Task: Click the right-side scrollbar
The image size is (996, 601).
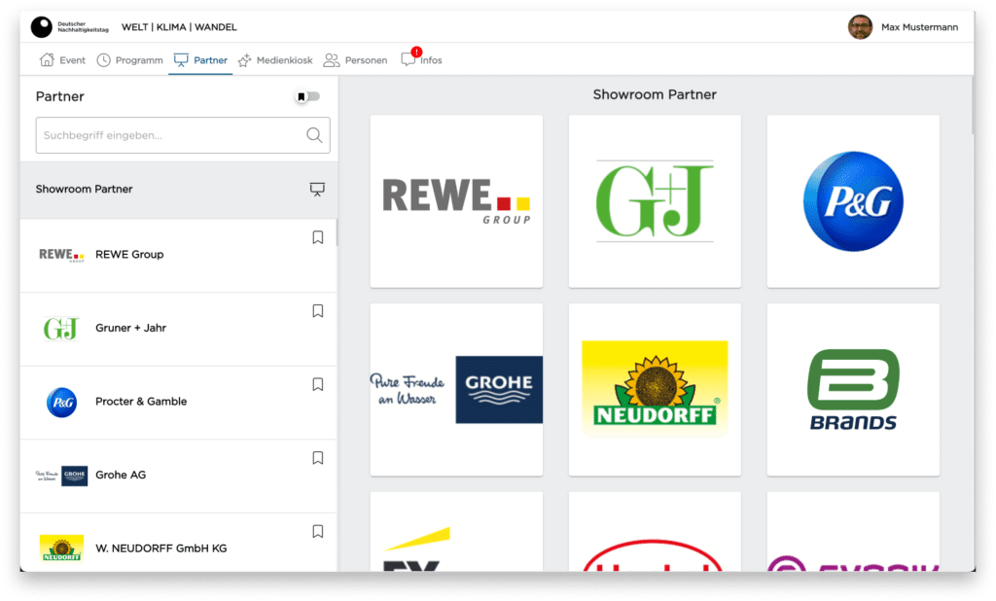Action: point(972,107)
